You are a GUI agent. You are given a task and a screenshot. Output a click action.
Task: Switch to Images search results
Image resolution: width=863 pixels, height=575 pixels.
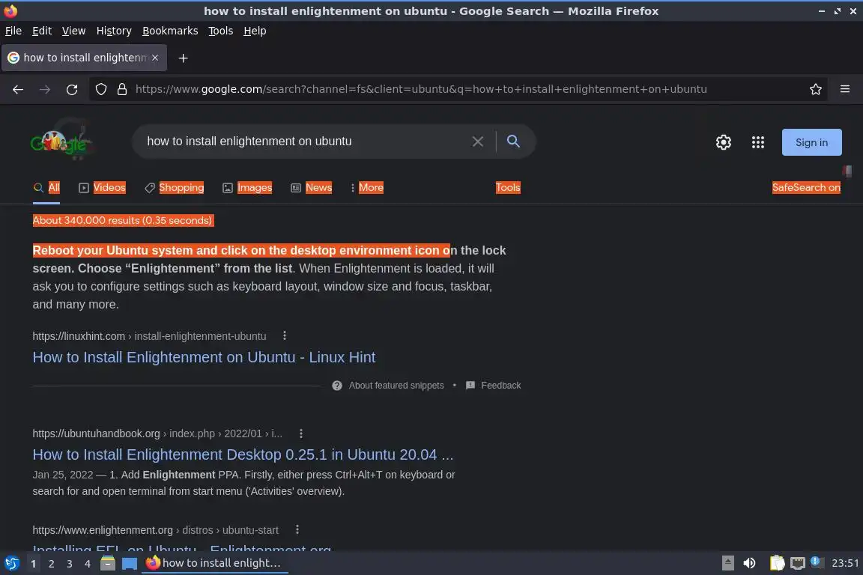tap(247, 188)
